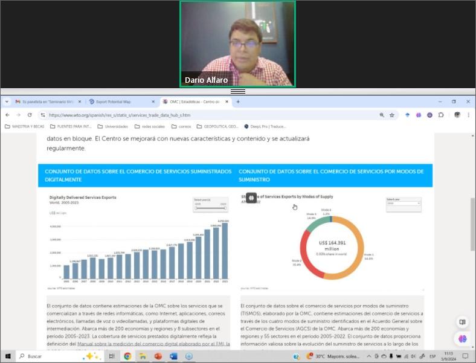This screenshot has width=476, height=363.
Task: Launch PowerPoint from the taskbar
Action: tap(158, 356)
